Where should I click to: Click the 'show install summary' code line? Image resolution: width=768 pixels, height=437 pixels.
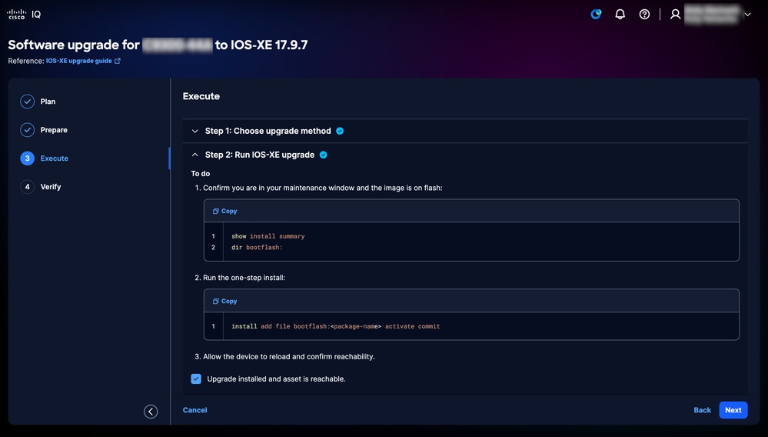[x=268, y=236]
